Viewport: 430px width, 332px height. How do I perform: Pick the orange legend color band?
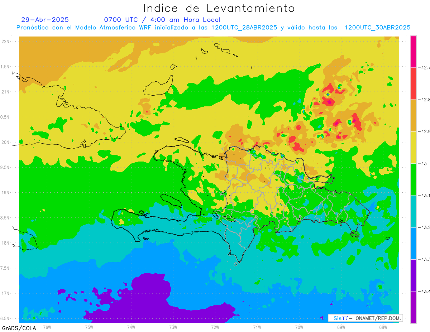(x=413, y=115)
